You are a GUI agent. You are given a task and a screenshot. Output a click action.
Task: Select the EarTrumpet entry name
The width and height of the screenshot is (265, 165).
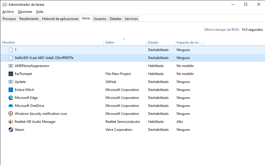tap(23, 74)
